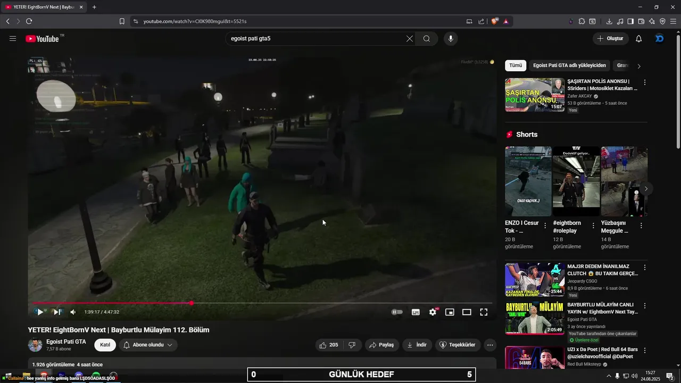The width and height of the screenshot is (681, 383).
Task: Toggle theater mode
Action: 467,312
